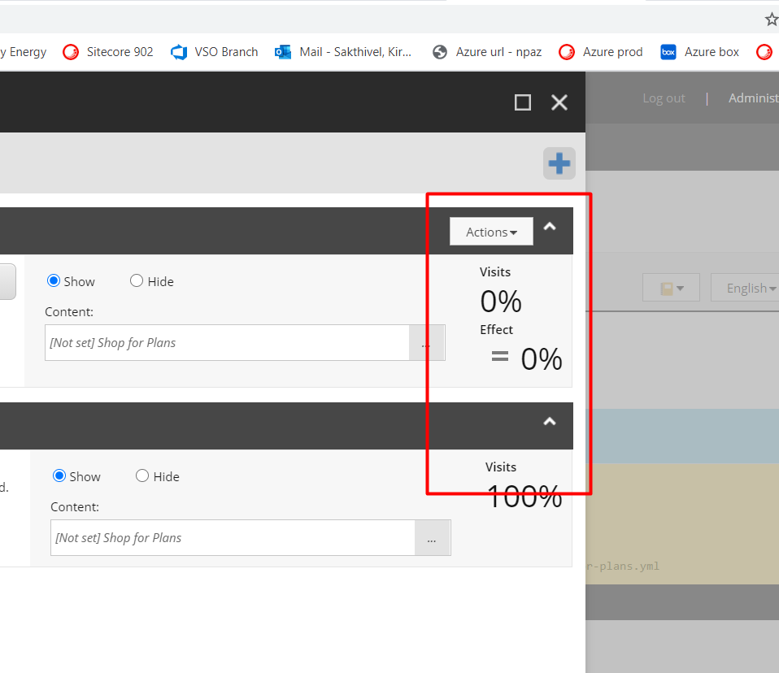
Task: Click the 100% Visits value
Action: click(x=524, y=496)
